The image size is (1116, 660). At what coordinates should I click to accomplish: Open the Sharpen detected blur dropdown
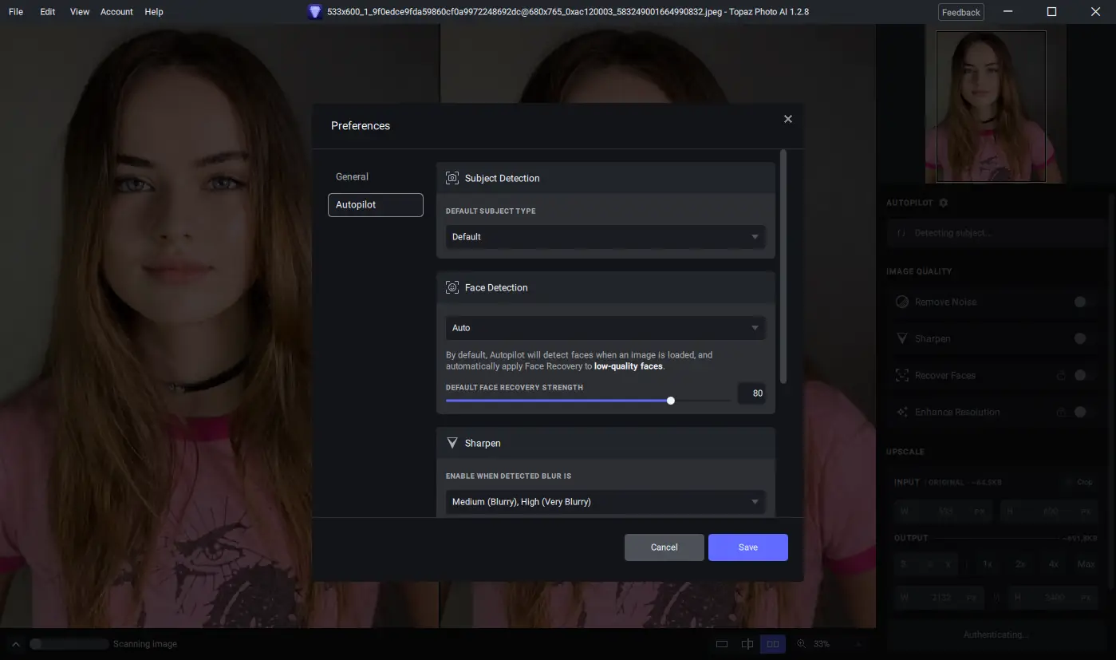(x=605, y=502)
